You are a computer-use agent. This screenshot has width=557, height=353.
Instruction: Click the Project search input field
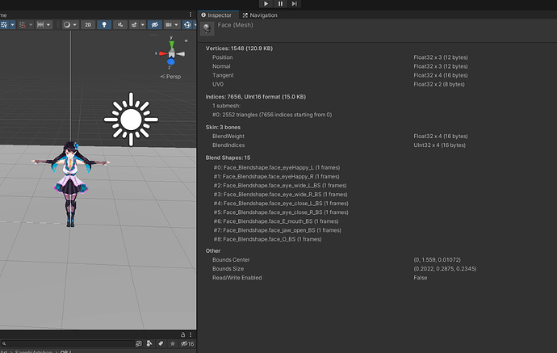[67, 344]
